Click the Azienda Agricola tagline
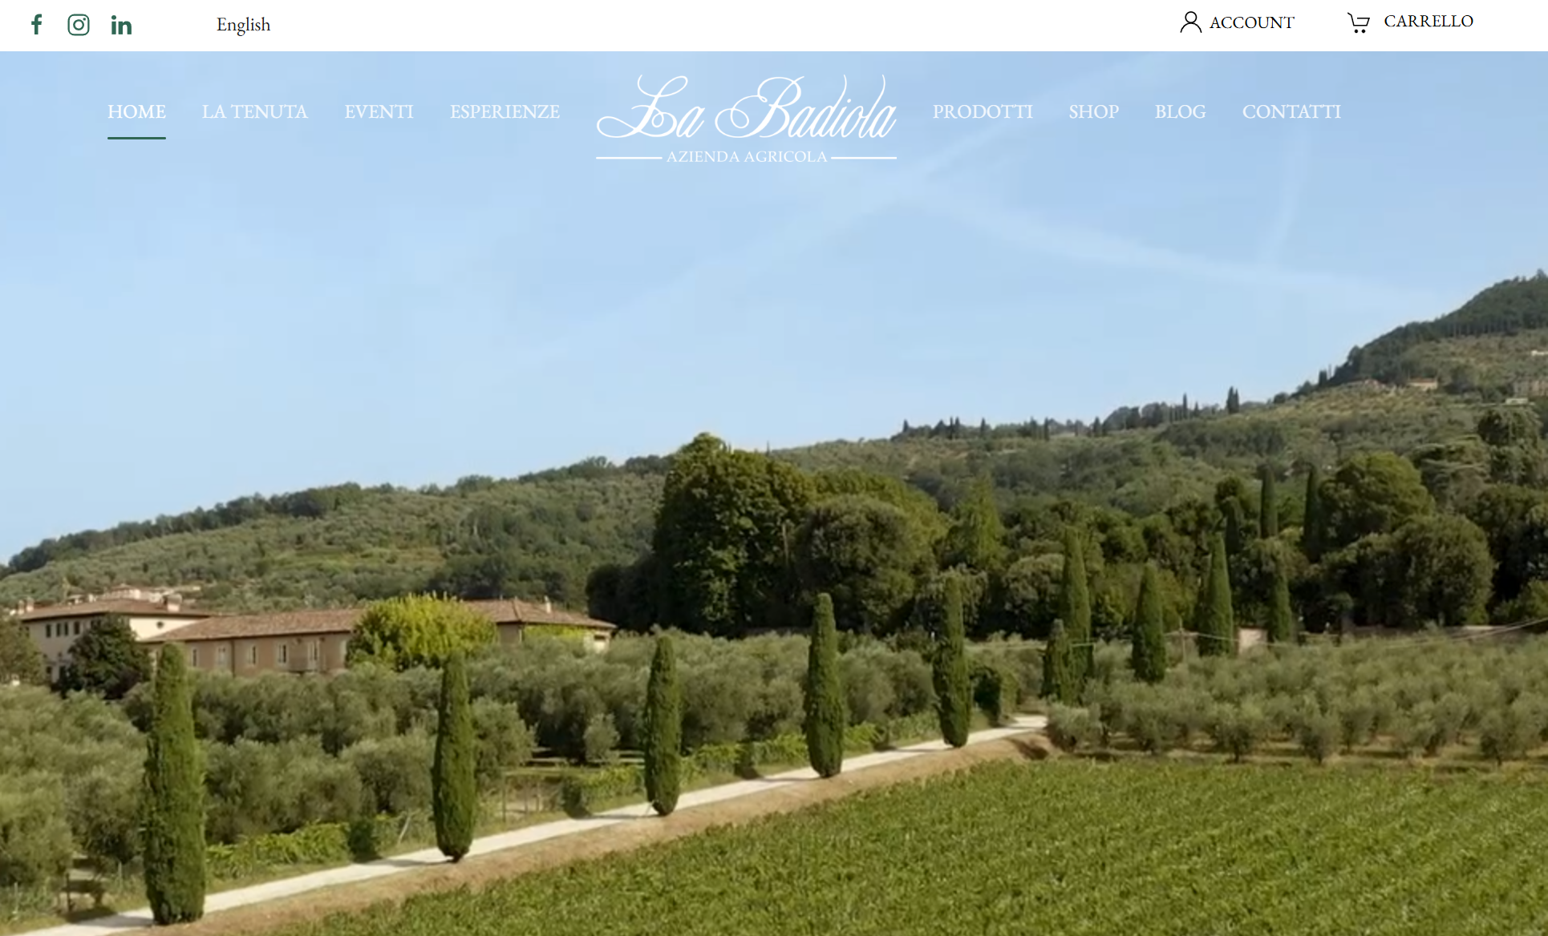 click(x=747, y=157)
